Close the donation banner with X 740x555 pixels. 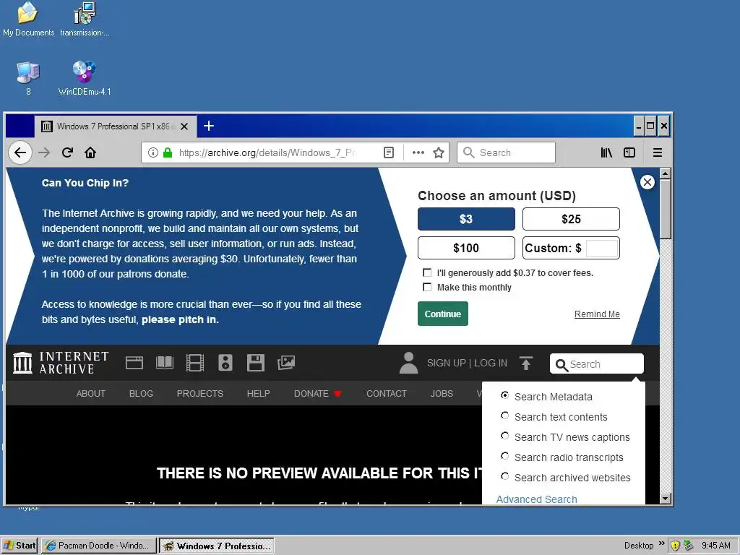click(647, 182)
